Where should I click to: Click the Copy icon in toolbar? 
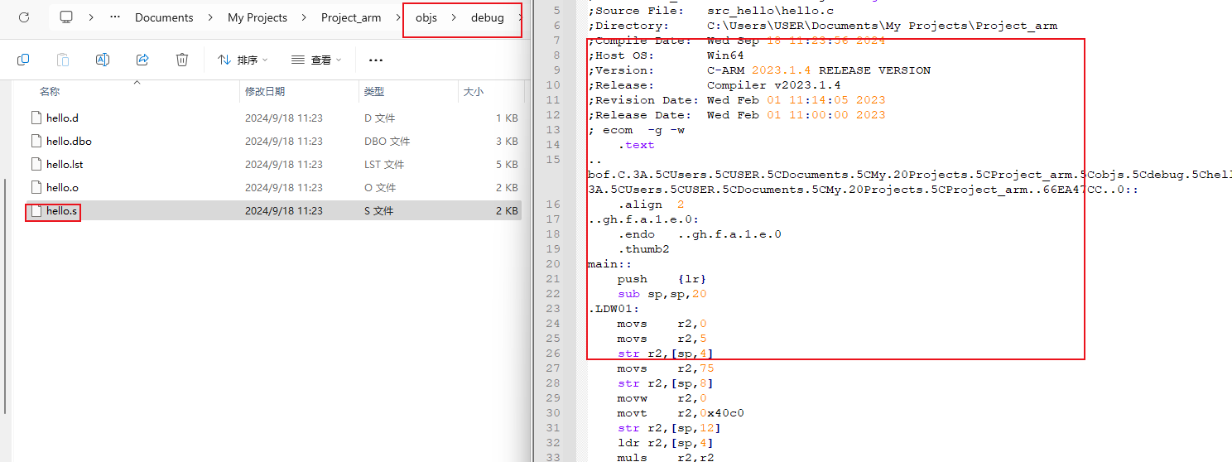coord(23,60)
